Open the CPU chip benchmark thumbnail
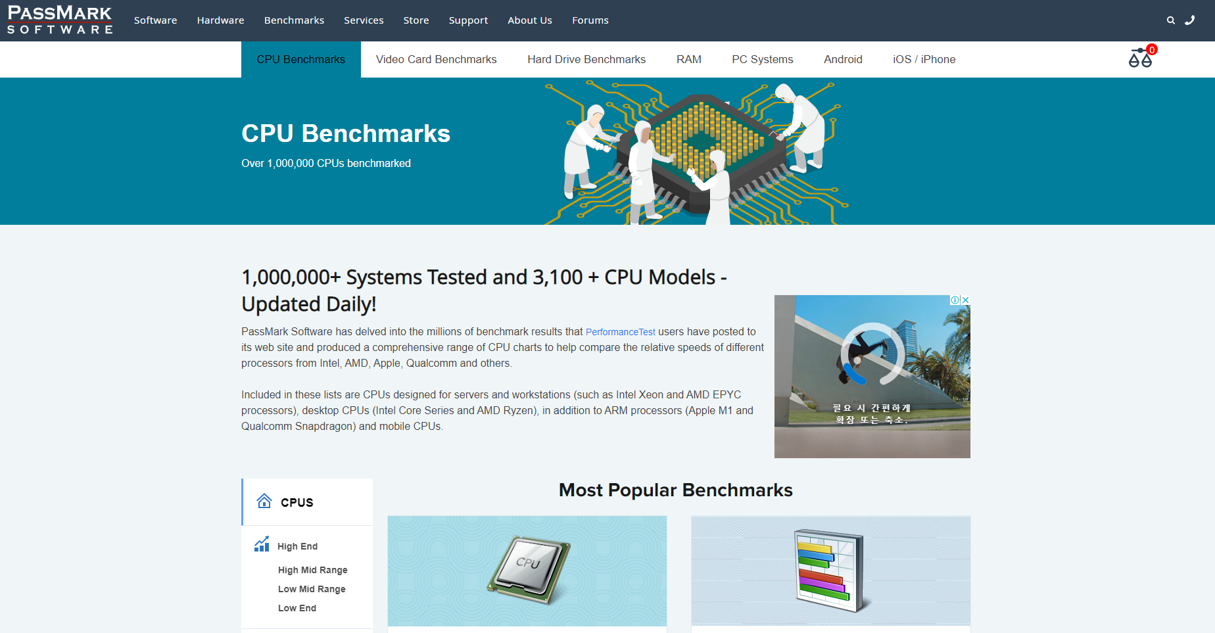The height and width of the screenshot is (633, 1215). point(527,571)
